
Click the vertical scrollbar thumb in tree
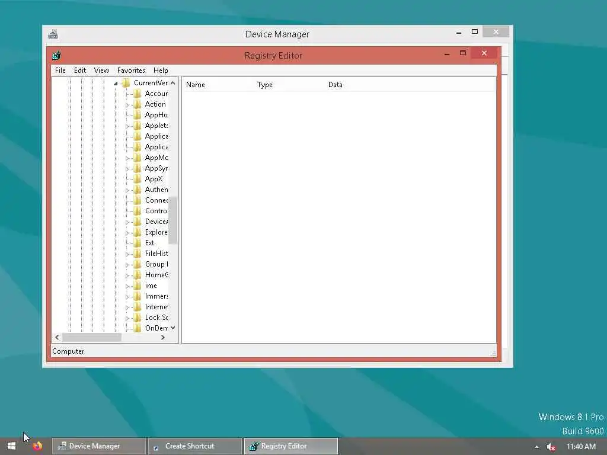[x=172, y=220]
